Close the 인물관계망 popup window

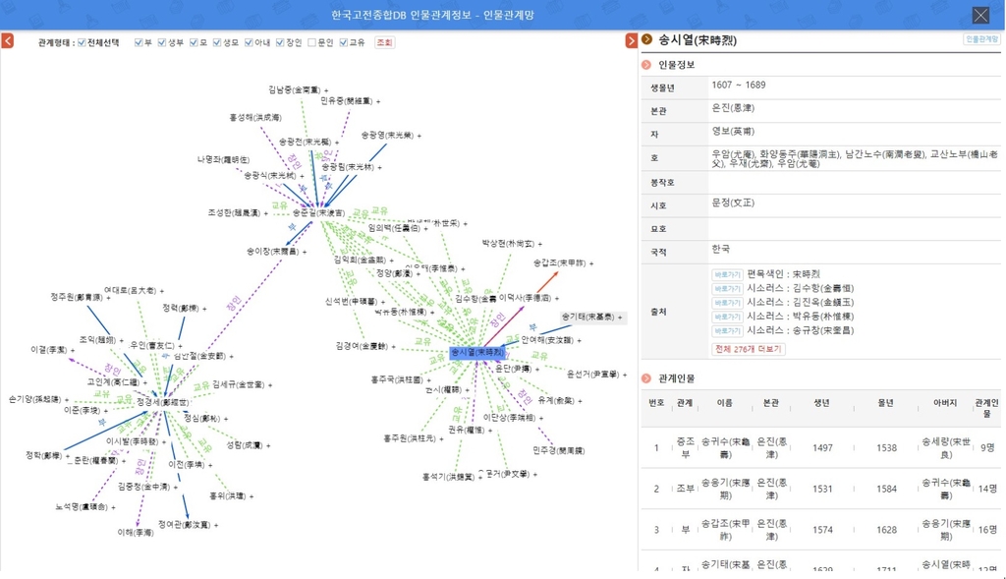coord(980,15)
